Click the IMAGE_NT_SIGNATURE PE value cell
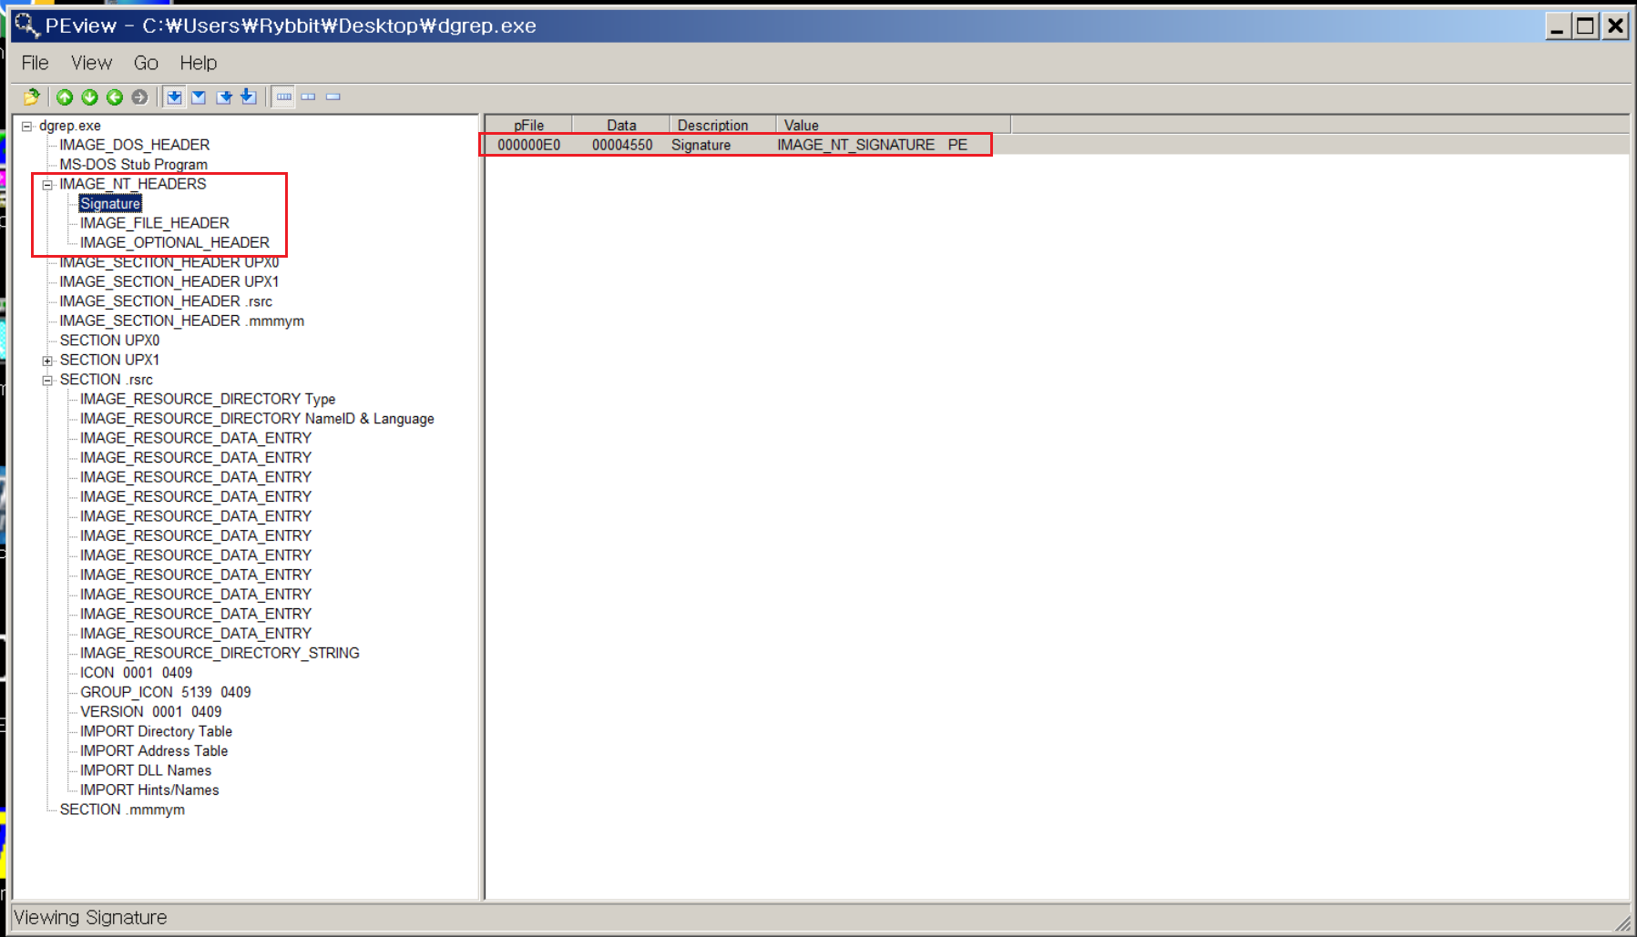Viewport: 1637px width, 937px height. tap(872, 145)
